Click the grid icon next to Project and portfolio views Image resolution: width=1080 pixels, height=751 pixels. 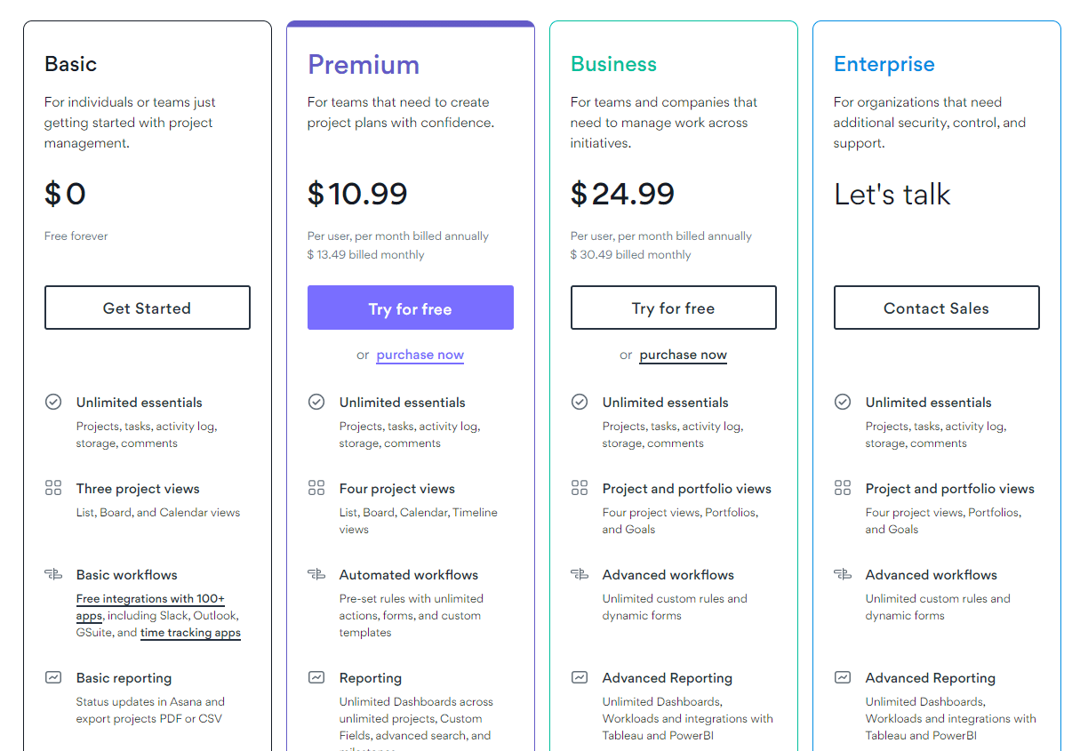pos(580,488)
